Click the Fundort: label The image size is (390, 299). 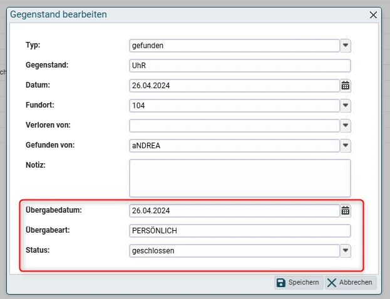pos(40,105)
